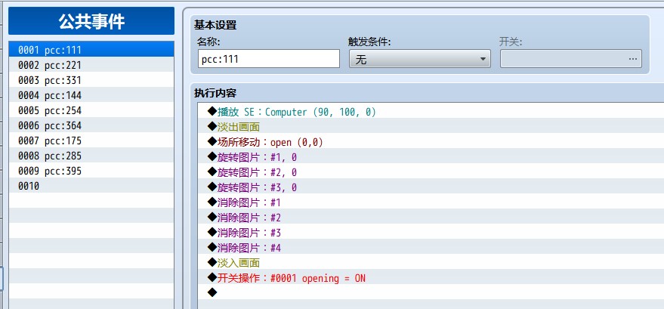Select common event 0008 pcc:285
This screenshot has height=309, width=664.
[x=91, y=156]
